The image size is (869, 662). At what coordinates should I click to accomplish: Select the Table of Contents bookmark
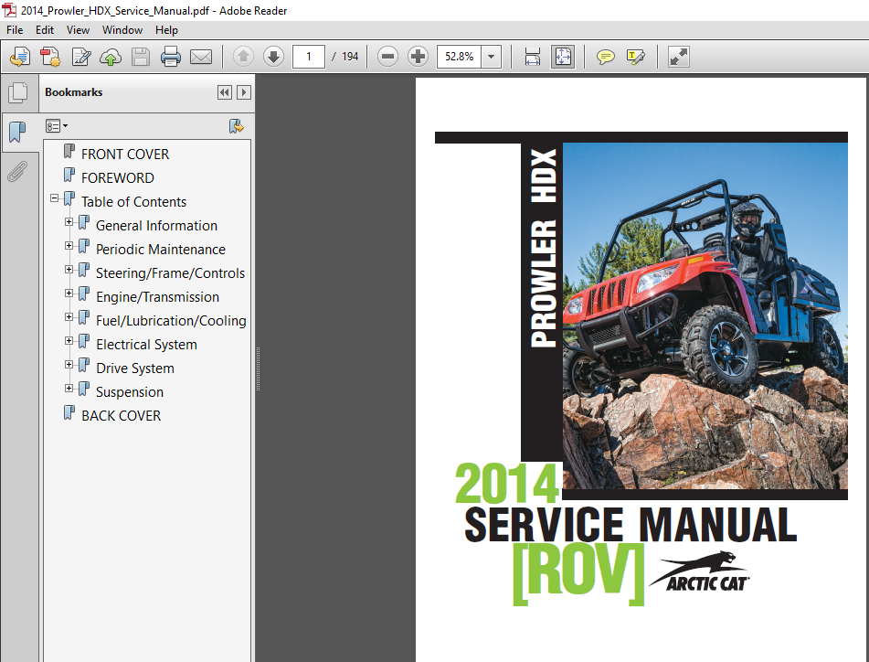(x=133, y=202)
